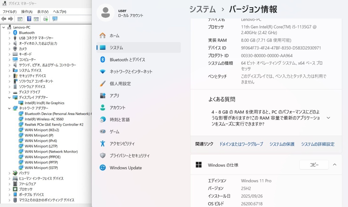Expand the RAM パフォーマンス question chevron
Viewport: 348px width, 207px height.
(x=328, y=118)
